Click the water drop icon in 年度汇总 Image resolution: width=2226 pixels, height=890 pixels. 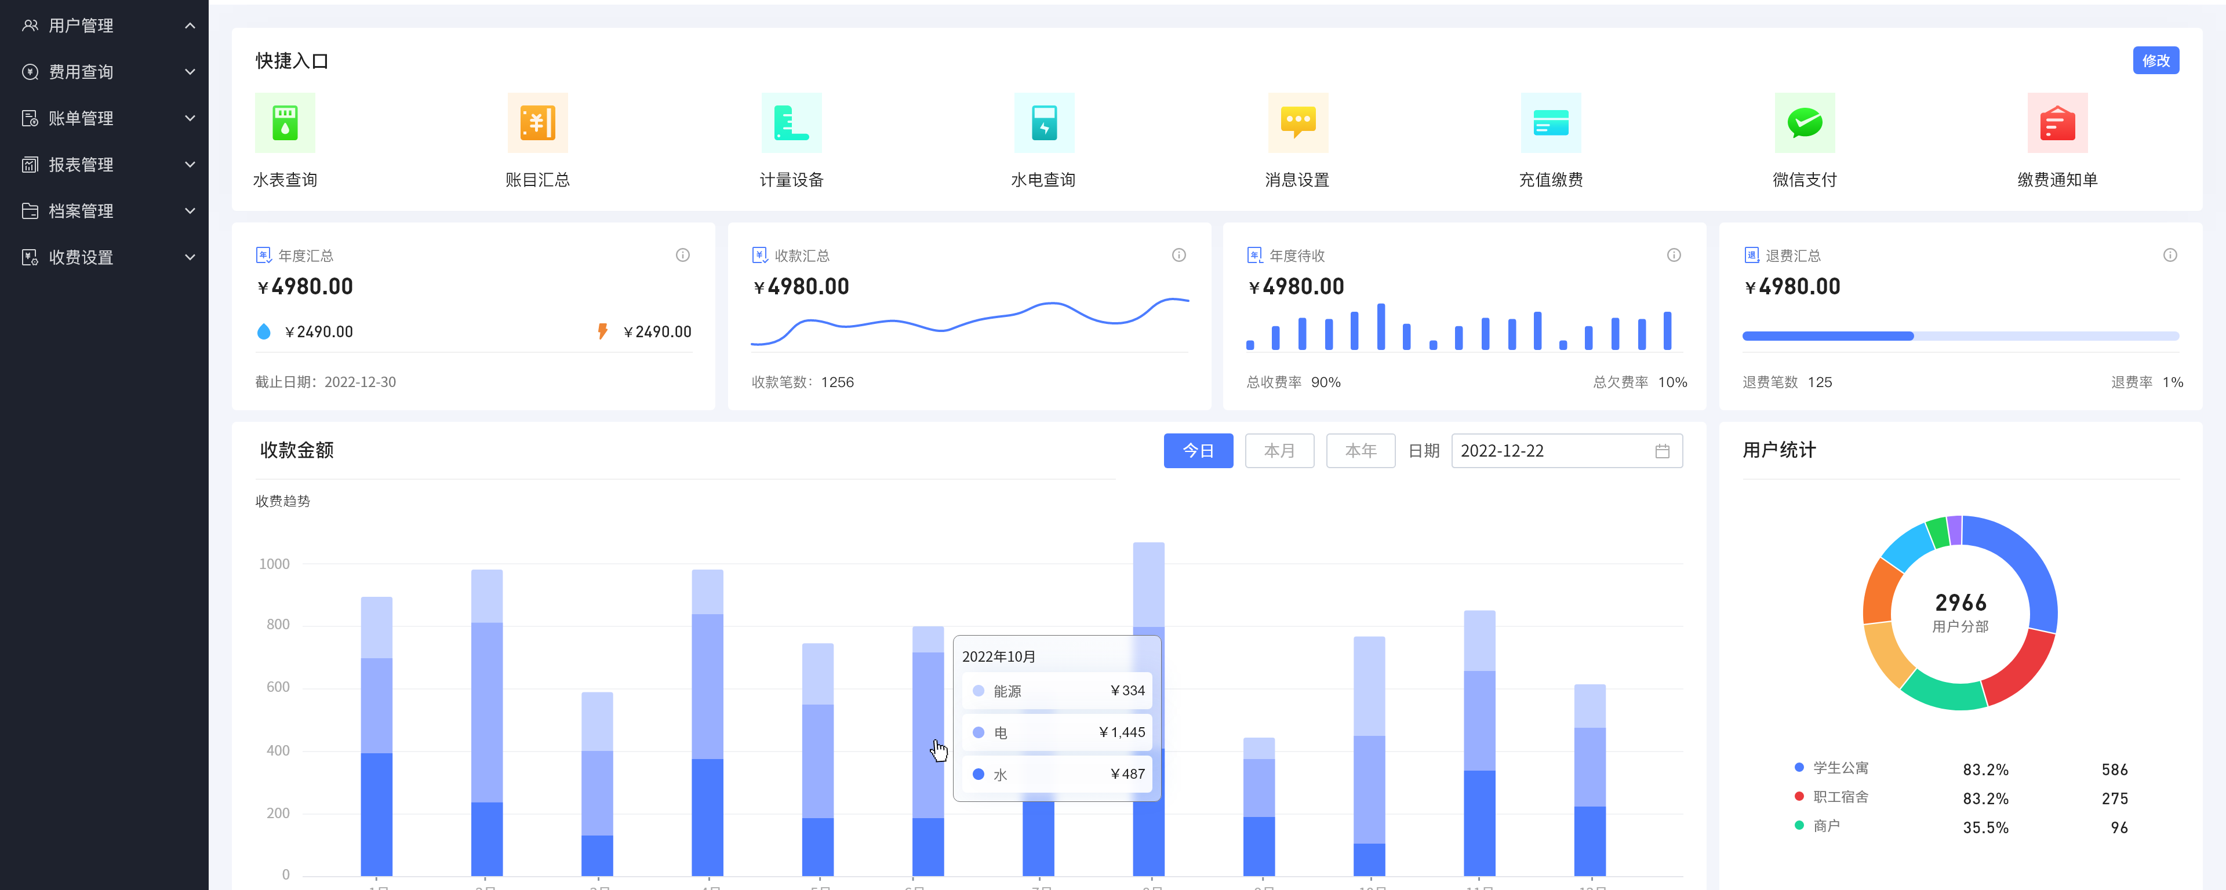click(264, 332)
